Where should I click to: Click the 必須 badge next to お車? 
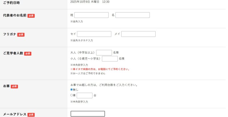(x=14, y=86)
